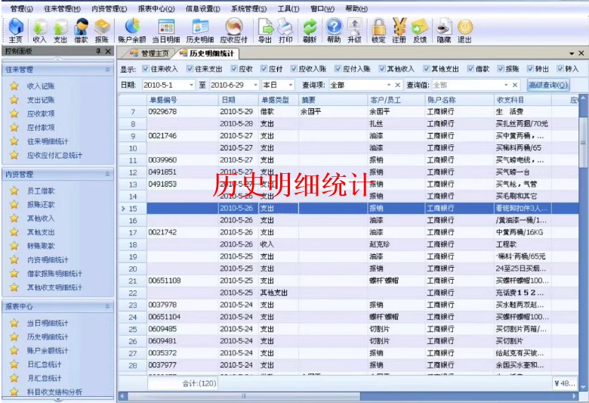Viewport: 589px width, 403px height.
Task: Click the vertical scrollbar down arrow
Action: coord(583,387)
